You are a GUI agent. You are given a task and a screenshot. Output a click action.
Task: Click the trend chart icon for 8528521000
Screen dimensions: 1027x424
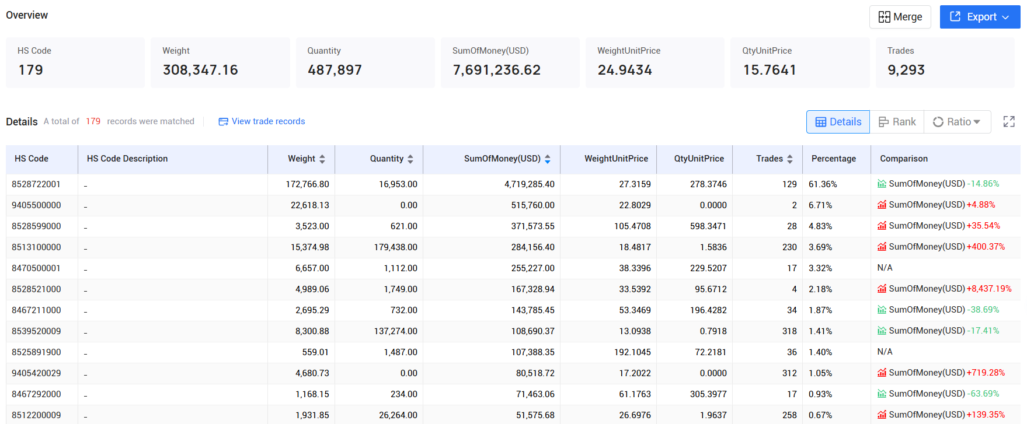(882, 289)
